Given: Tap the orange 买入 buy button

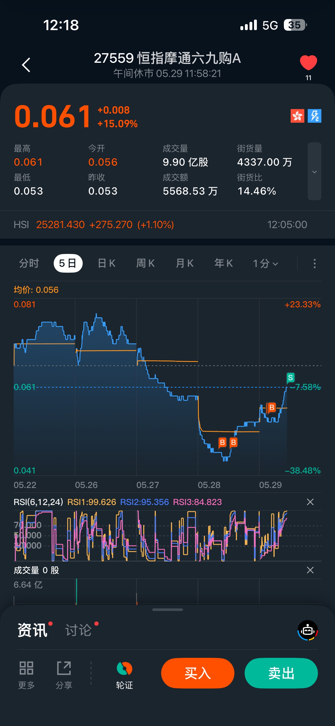Looking at the screenshot, I should click(198, 673).
